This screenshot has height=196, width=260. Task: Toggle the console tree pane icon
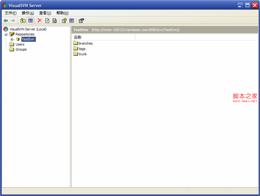30,21
